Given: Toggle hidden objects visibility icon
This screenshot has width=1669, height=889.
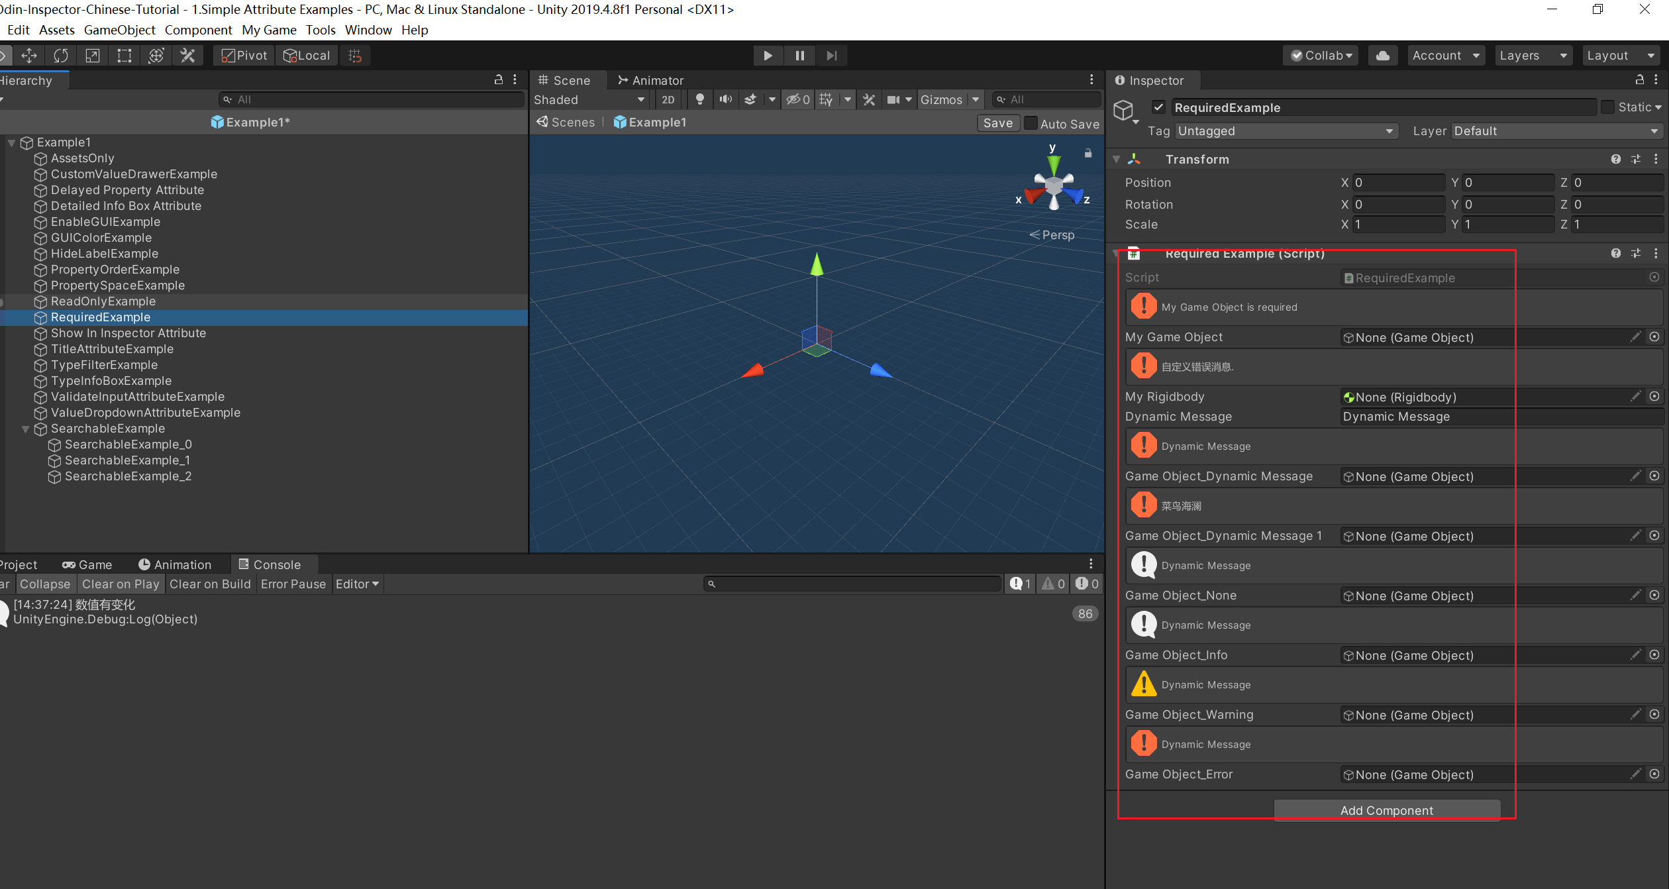Looking at the screenshot, I should [x=797, y=99].
